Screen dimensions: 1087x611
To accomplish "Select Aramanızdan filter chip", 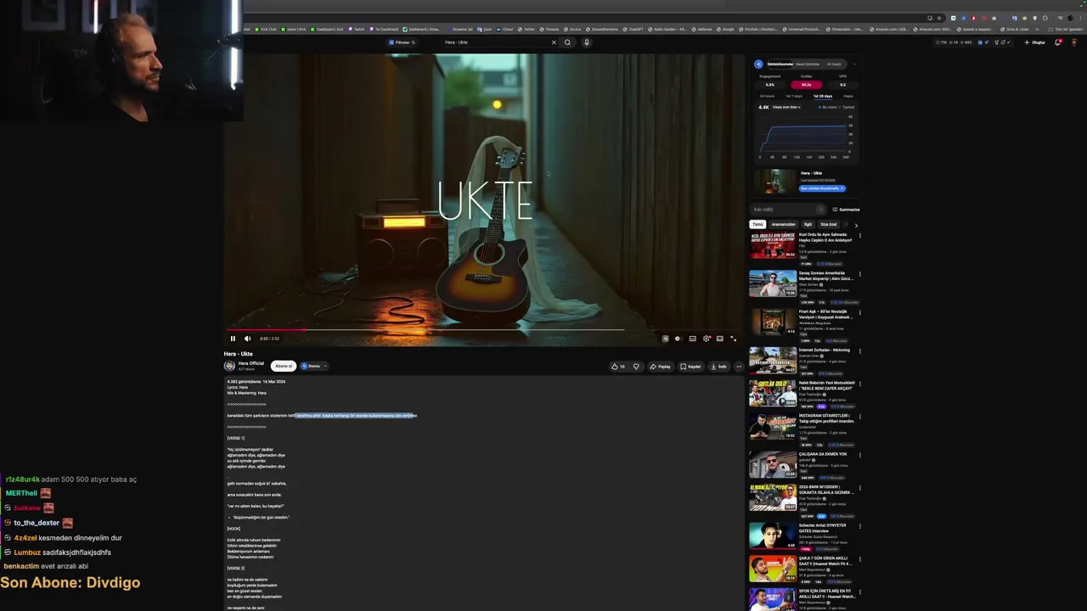I will 783,225.
